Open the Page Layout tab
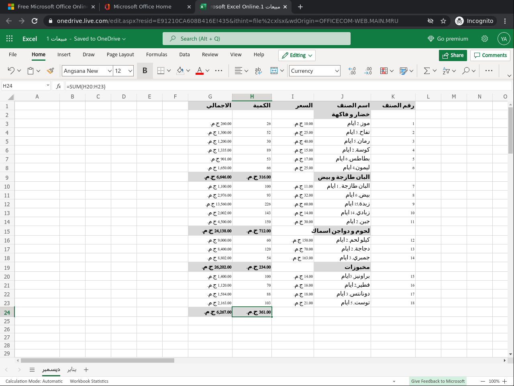This screenshot has width=514, height=386. [120, 55]
